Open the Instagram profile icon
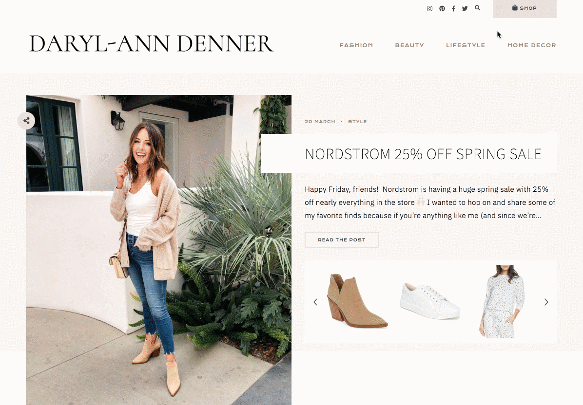Viewport: 583px width, 405px height. tap(429, 9)
